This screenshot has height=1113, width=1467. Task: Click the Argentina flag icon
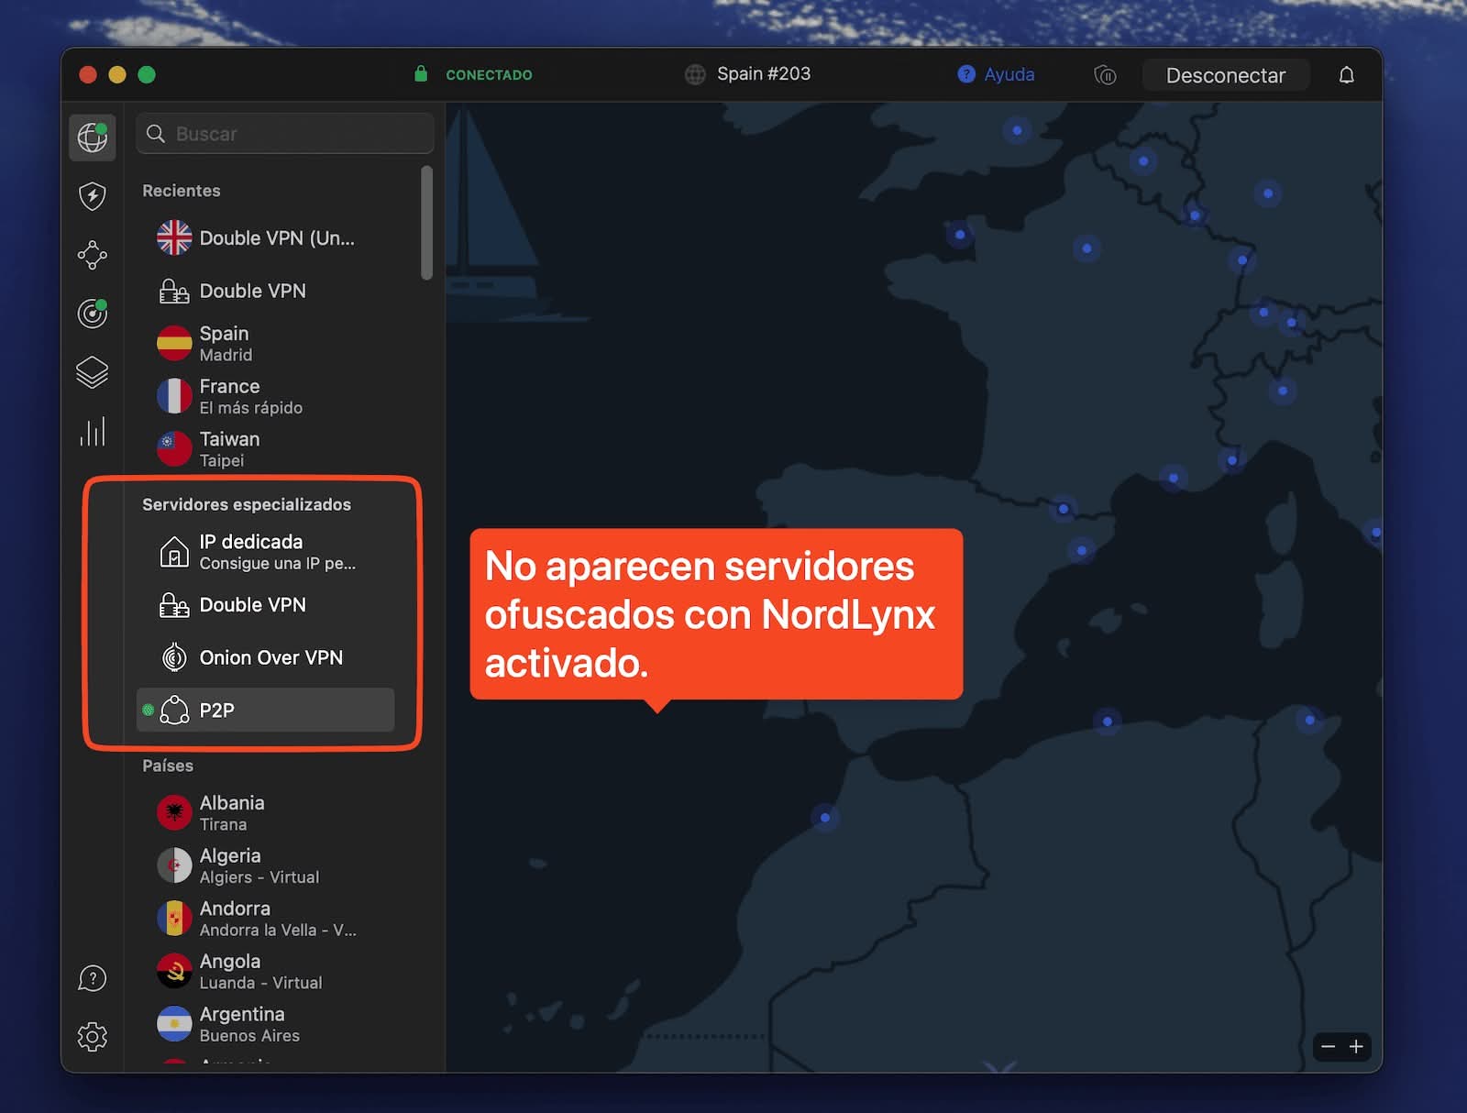tap(174, 1024)
